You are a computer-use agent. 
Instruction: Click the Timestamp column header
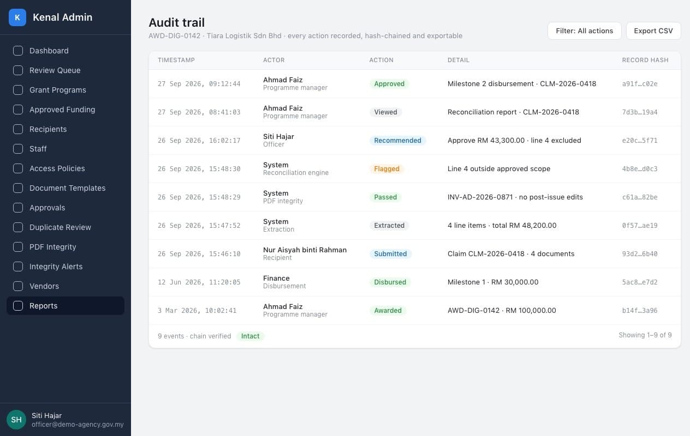(x=176, y=60)
